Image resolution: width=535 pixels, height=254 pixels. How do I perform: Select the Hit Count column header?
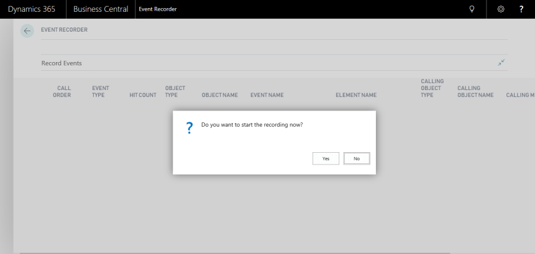(x=142, y=95)
